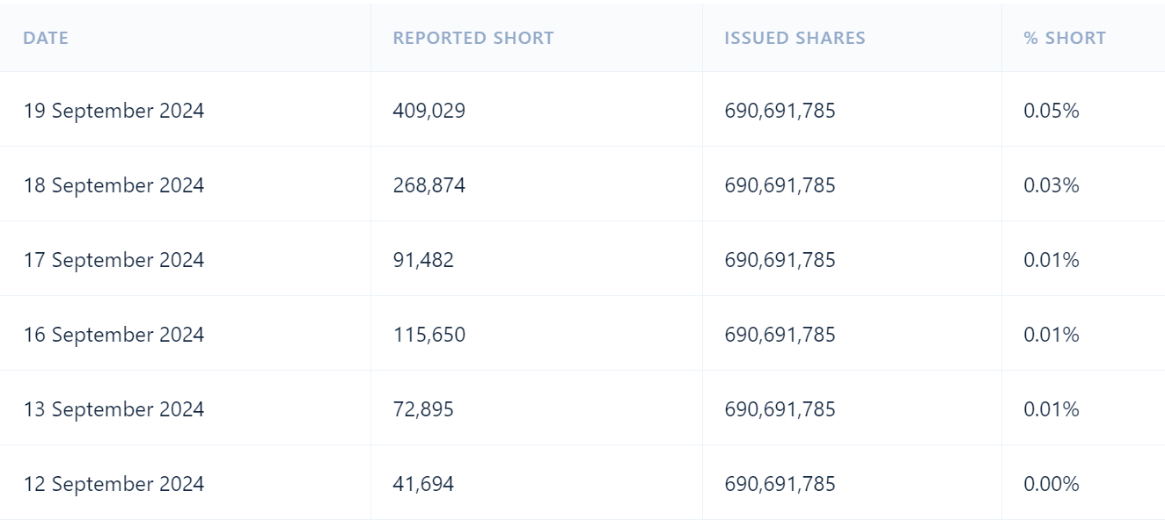Click the 0.05% short percentage cell
The width and height of the screenshot is (1165, 520).
[1051, 111]
